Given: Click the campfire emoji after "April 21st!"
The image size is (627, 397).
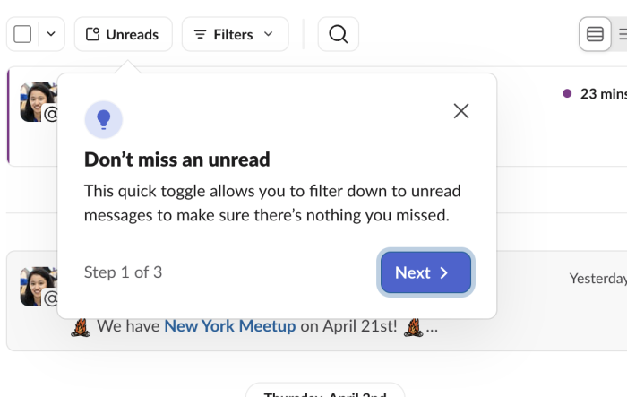Looking at the screenshot, I should coord(413,326).
